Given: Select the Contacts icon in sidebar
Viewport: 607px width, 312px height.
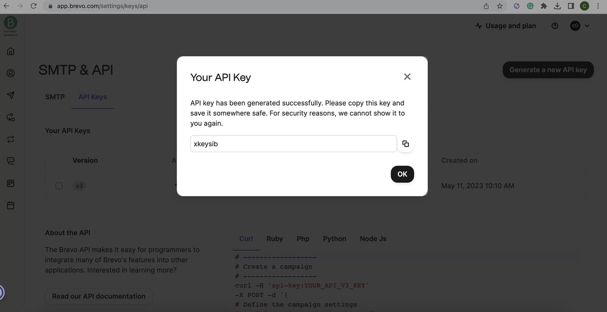Looking at the screenshot, I should (10, 73).
